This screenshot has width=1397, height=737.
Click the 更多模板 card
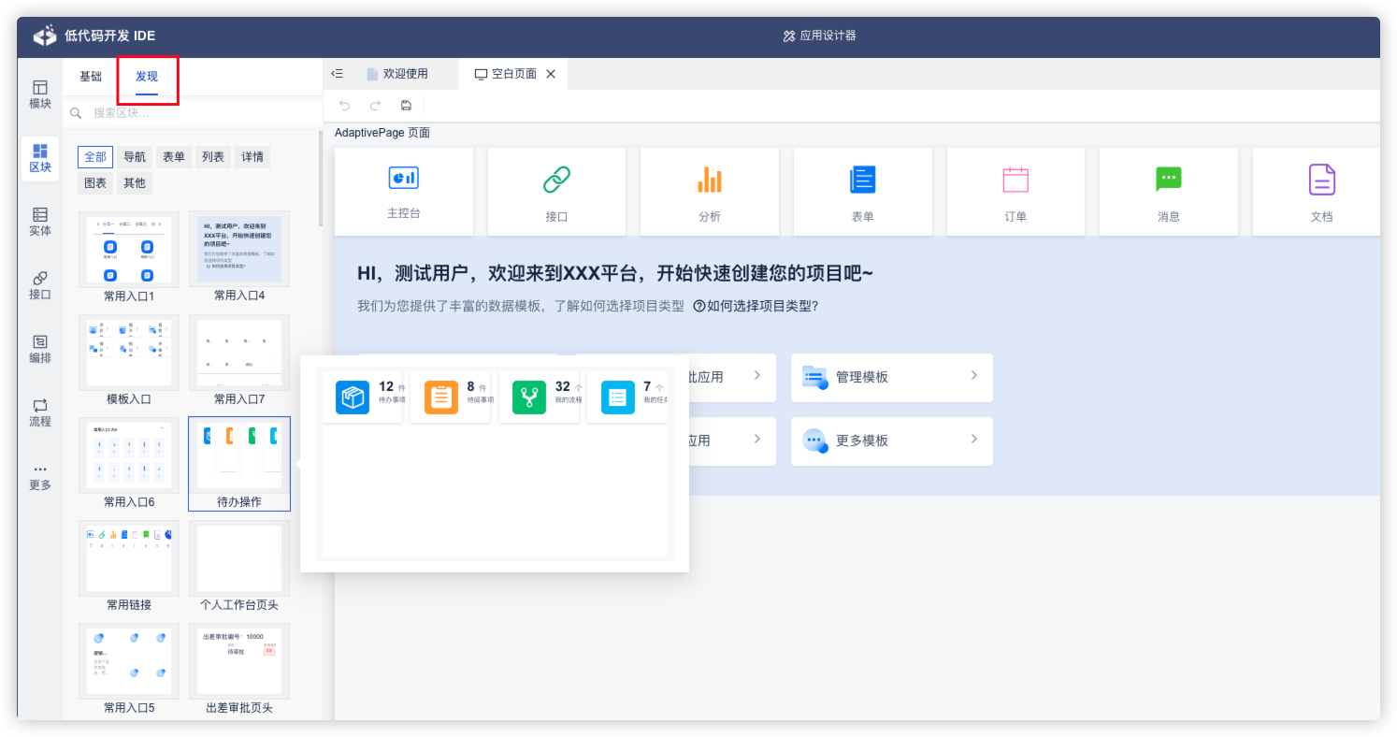(x=891, y=441)
